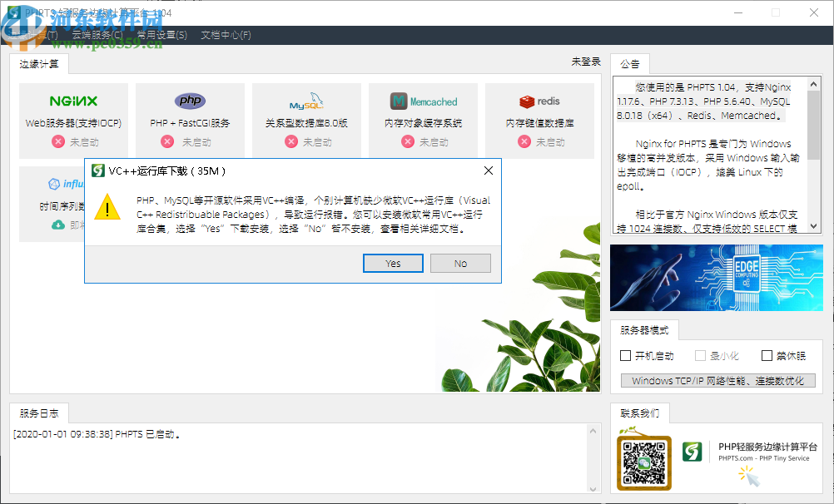The height and width of the screenshot is (504, 834).
Task: Switch to the 服务日志 log tab
Action: [37, 413]
